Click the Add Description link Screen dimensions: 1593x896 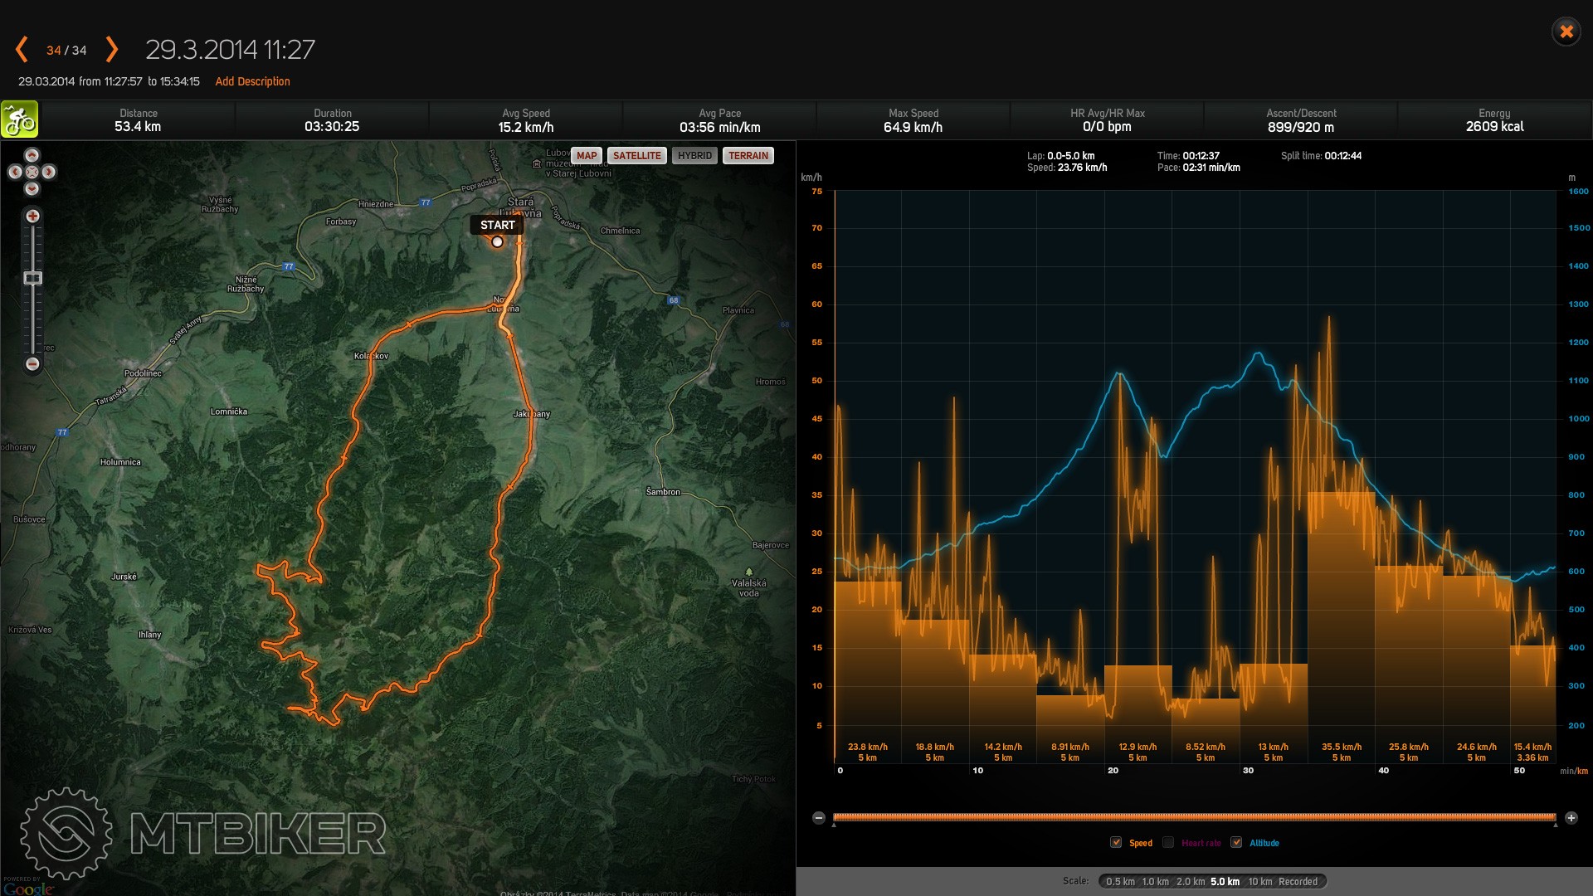(x=252, y=81)
